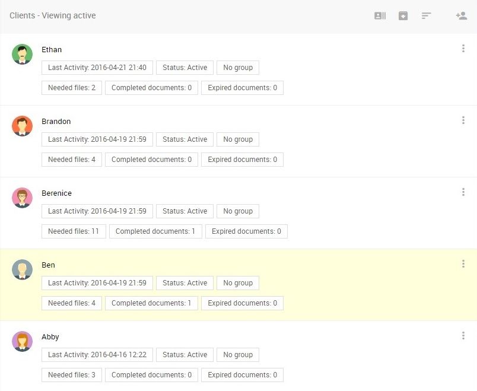Click Ethan's green avatar
The height and width of the screenshot is (391, 477).
tap(22, 54)
